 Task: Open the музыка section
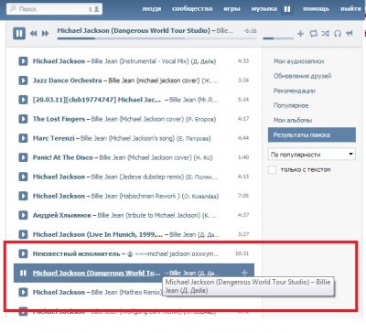coord(264,9)
